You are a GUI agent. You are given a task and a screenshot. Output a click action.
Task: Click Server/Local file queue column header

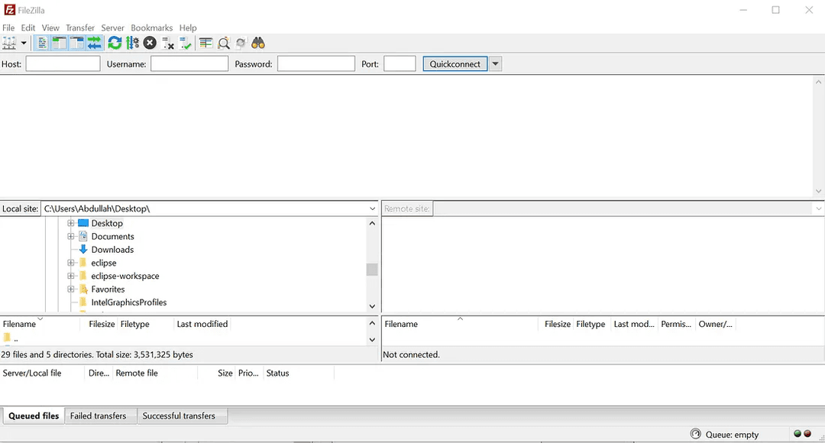pos(42,373)
